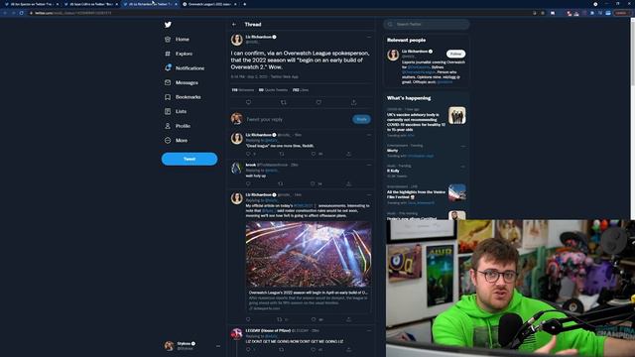Image resolution: width=635 pixels, height=357 pixels.
Task: Close the Overwatch League browser tab
Action: pyautogui.click(x=235, y=4)
